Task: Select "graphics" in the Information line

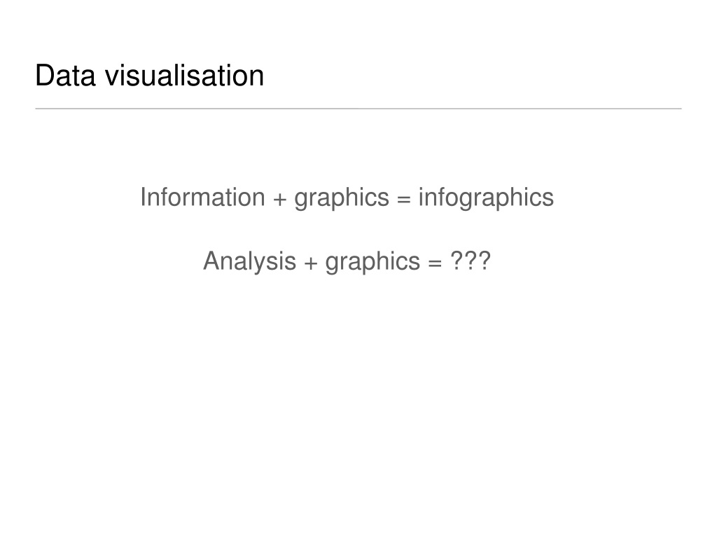Action: (342, 198)
